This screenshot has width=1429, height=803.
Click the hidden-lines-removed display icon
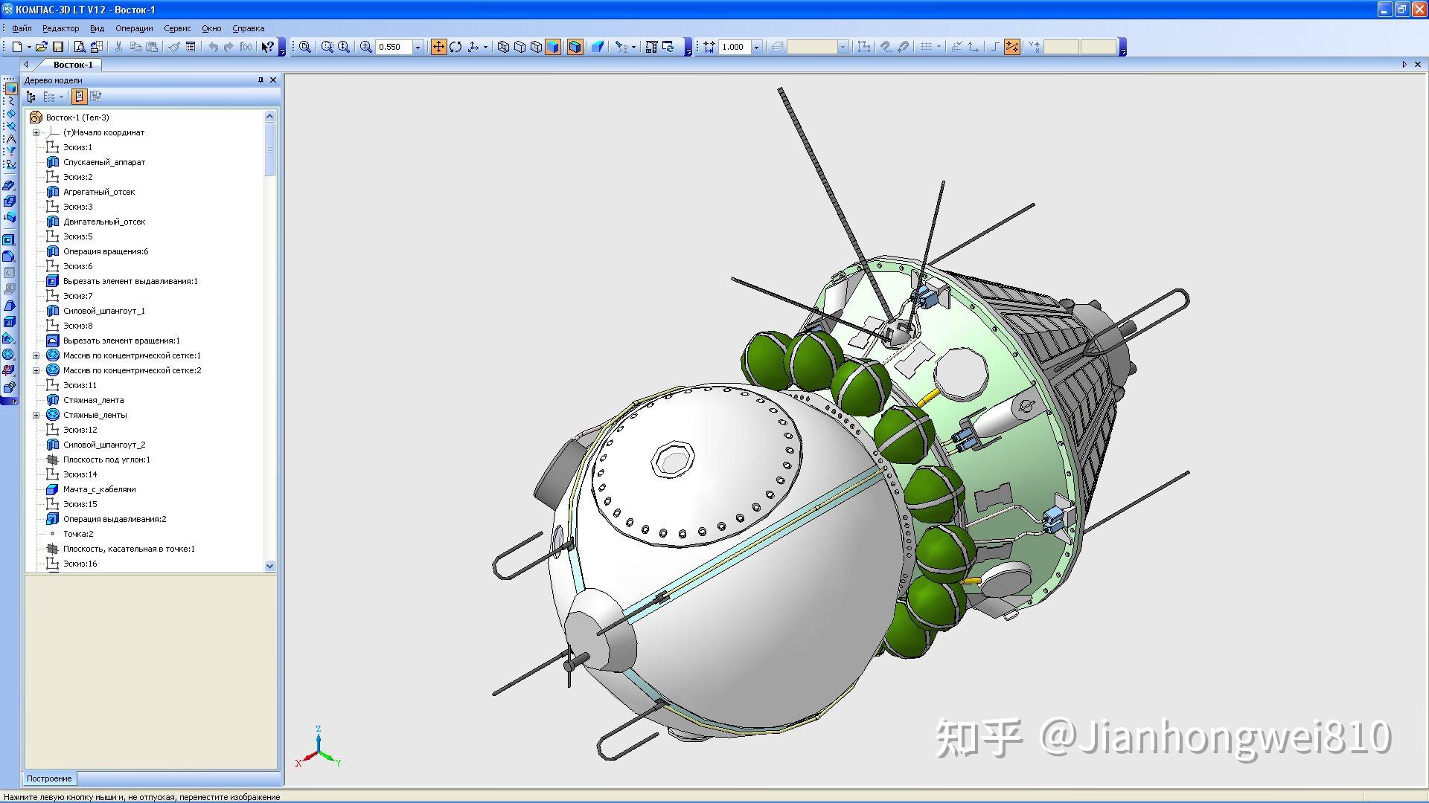(x=521, y=47)
